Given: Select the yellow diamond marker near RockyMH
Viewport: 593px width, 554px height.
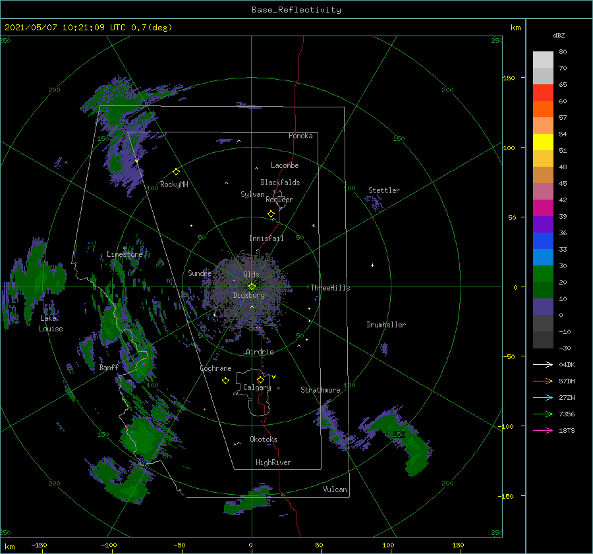Looking at the screenshot, I should click(x=176, y=172).
